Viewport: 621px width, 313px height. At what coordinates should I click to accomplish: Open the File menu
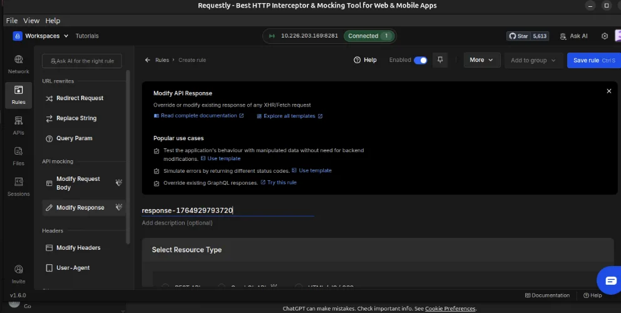click(11, 21)
